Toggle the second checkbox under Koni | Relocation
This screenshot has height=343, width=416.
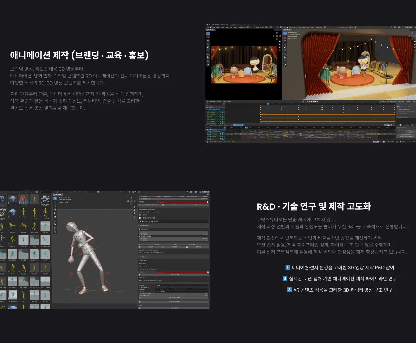[x=139, y=236]
